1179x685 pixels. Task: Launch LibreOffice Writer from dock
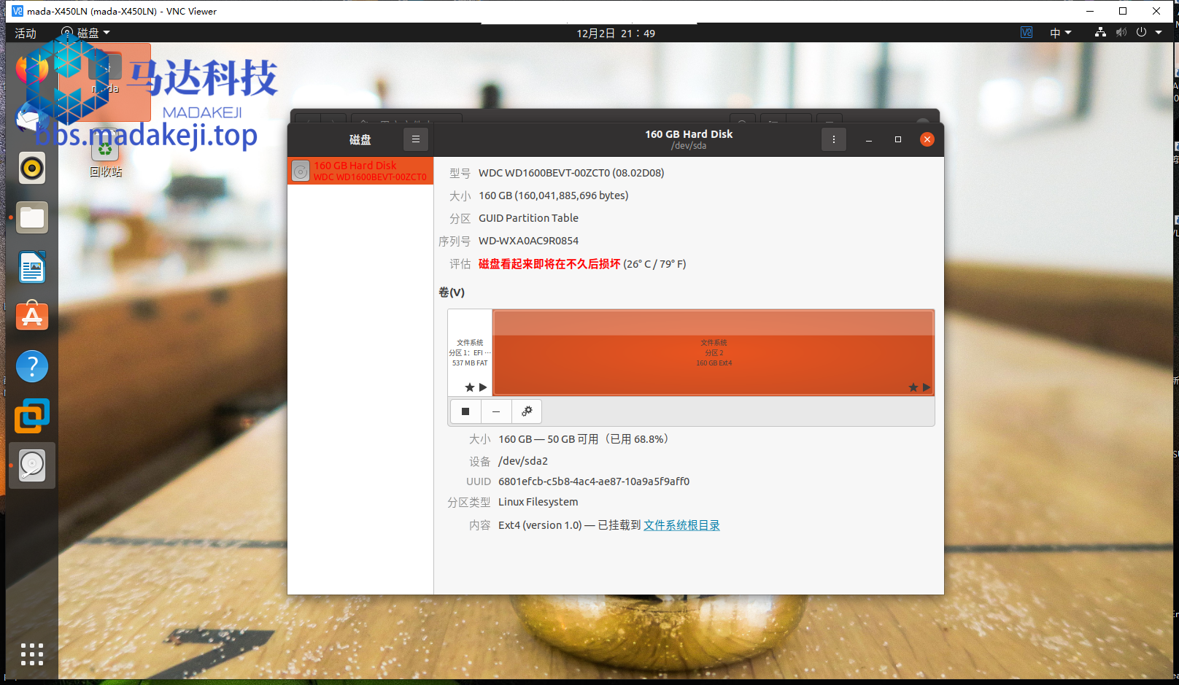(x=32, y=268)
